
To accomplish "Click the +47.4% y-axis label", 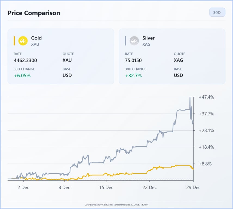I will [206, 97].
